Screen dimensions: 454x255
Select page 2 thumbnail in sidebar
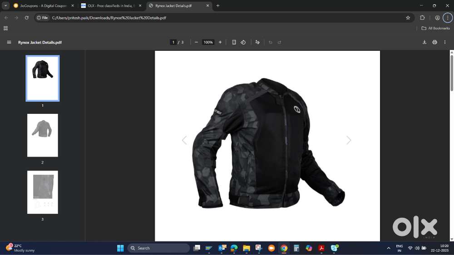43,135
